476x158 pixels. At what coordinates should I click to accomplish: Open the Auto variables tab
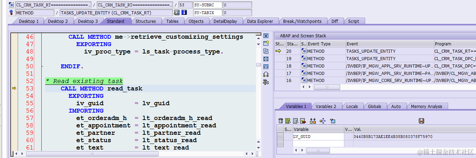396,106
